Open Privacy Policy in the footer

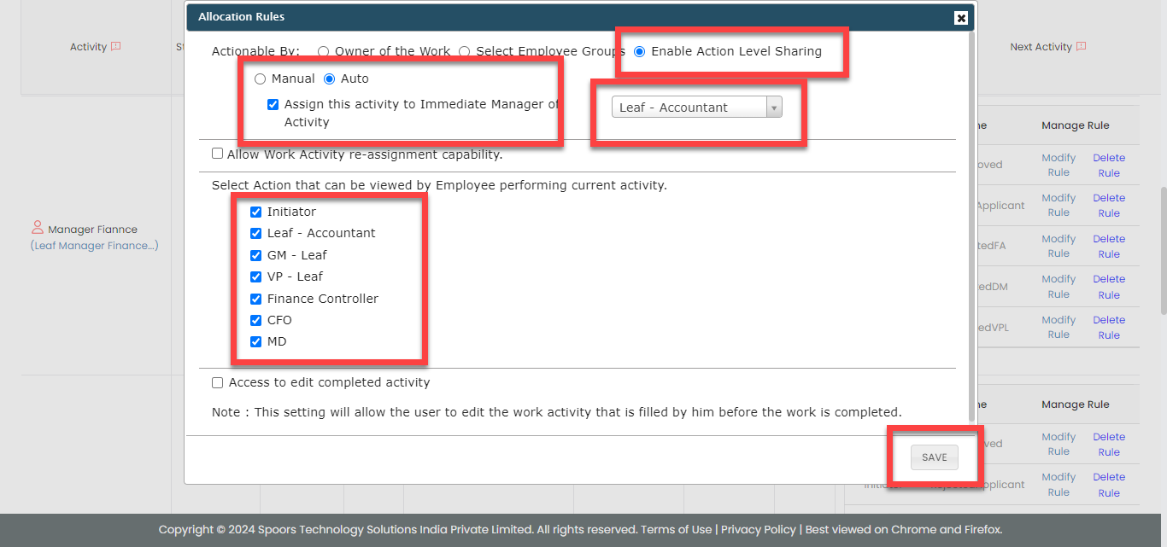coord(758,529)
